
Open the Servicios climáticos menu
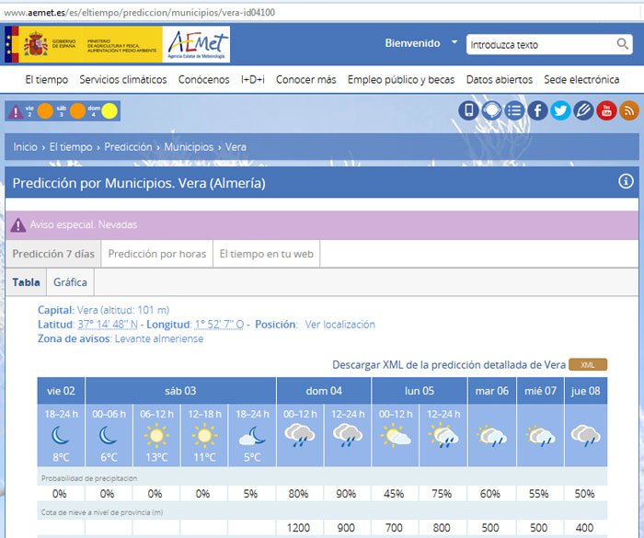123,80
